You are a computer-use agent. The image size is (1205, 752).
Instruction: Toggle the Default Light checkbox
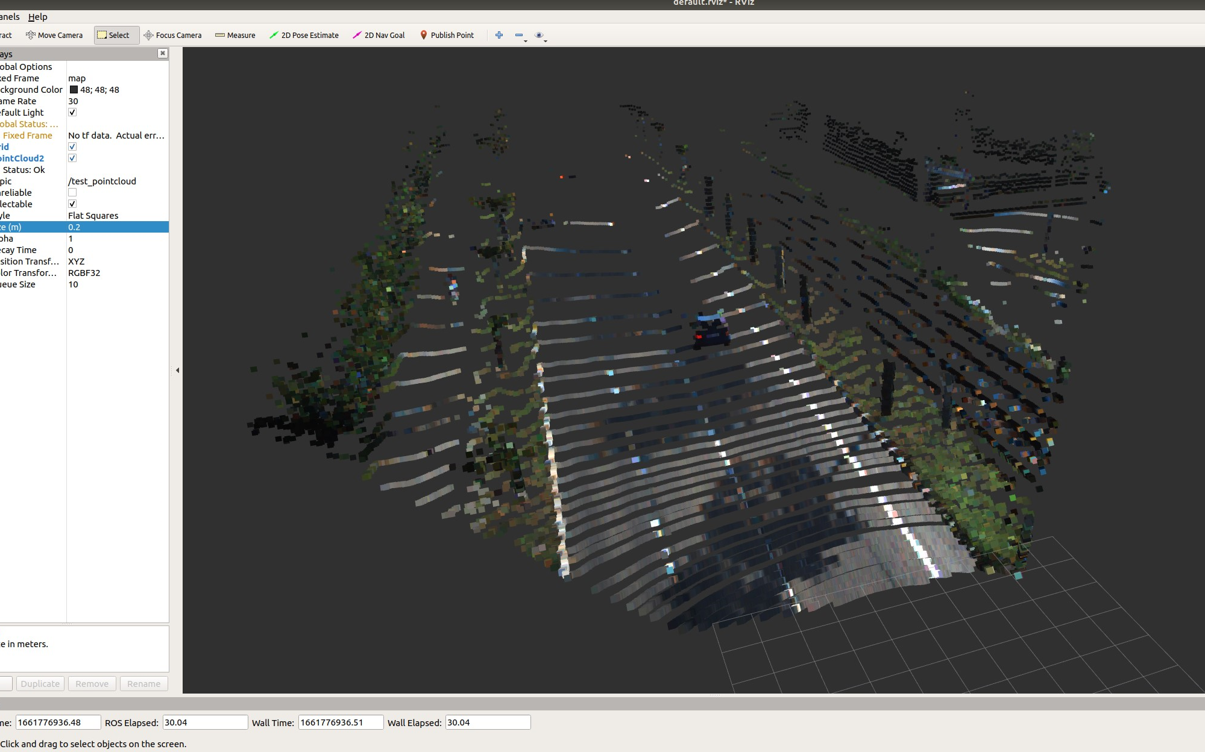pos(72,112)
